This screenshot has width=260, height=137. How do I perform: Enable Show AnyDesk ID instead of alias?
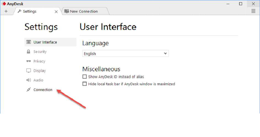tap(85, 77)
